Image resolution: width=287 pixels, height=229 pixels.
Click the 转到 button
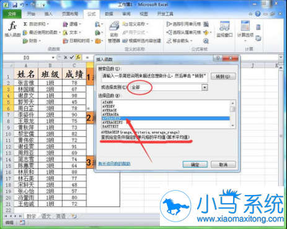pyautogui.click(x=223, y=77)
